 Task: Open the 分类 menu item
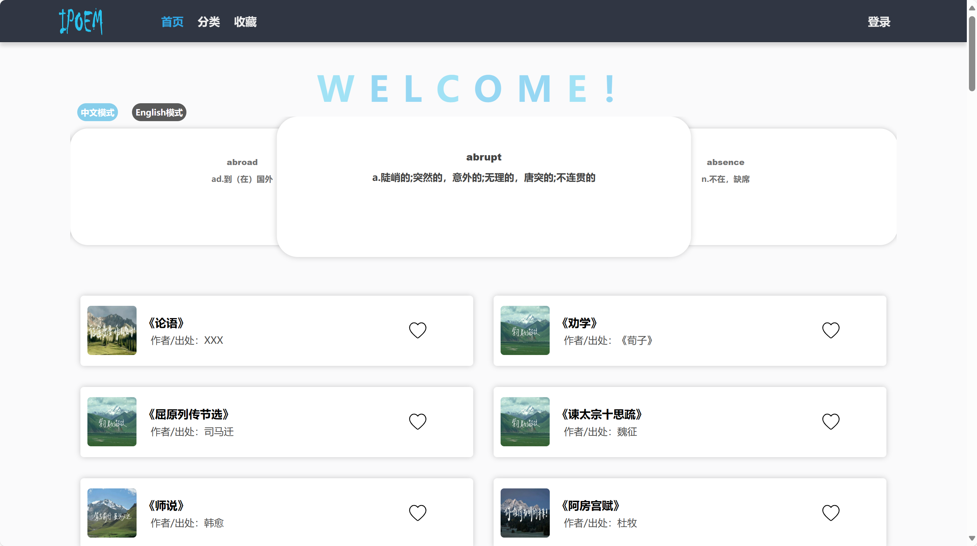tap(209, 22)
